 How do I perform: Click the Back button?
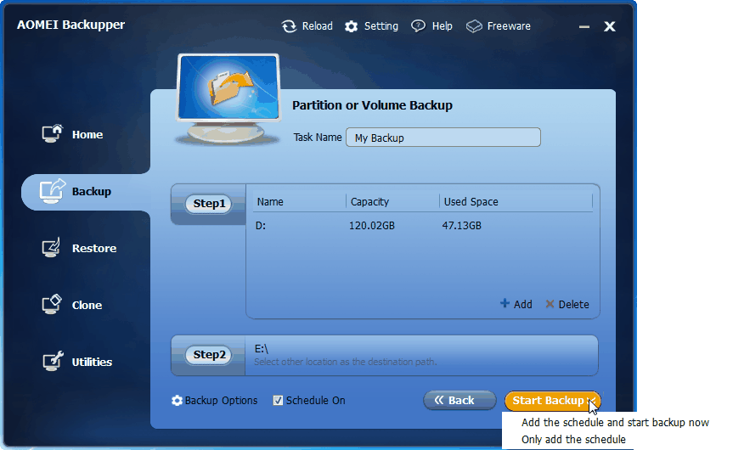tap(460, 401)
